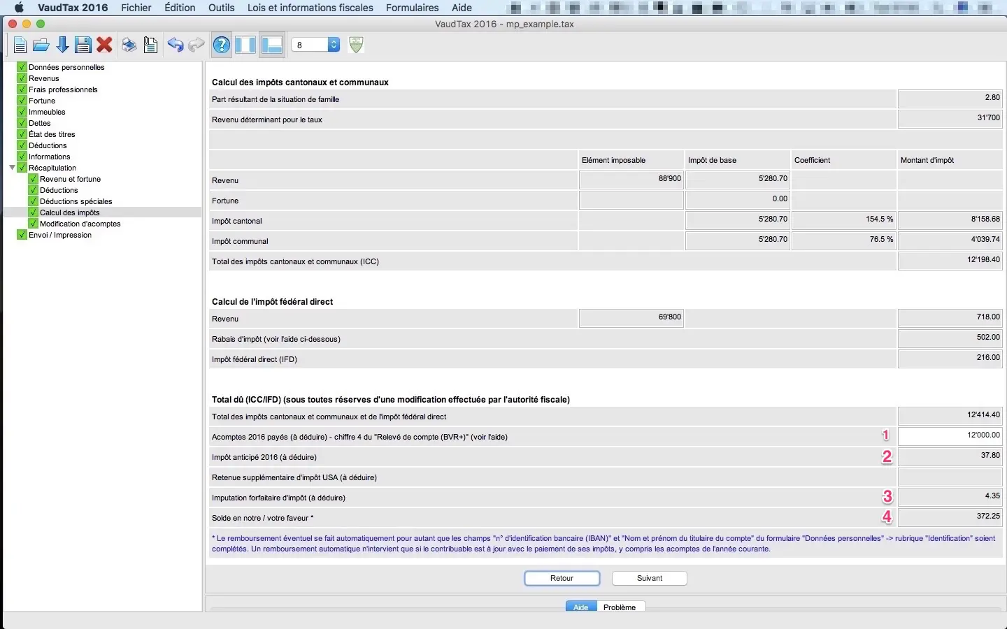Click the green check beside Immeubles
The image size is (1007, 629).
point(22,112)
